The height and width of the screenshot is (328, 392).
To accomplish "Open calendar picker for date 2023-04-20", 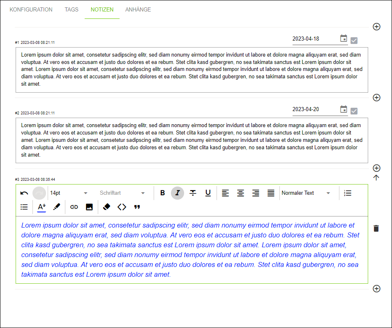I will [x=344, y=109].
